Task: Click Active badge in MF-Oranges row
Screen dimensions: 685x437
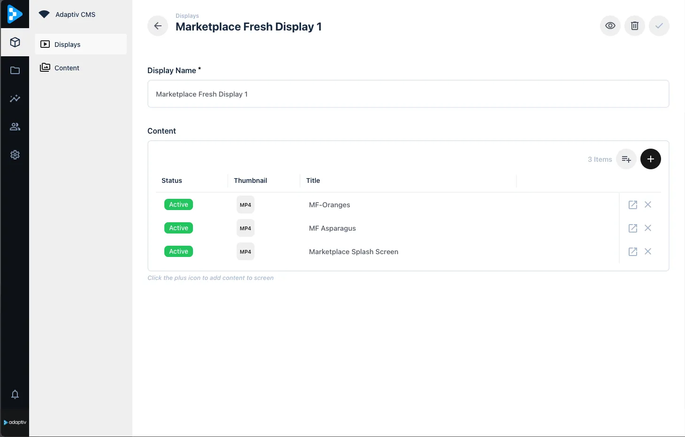Action: [178, 204]
